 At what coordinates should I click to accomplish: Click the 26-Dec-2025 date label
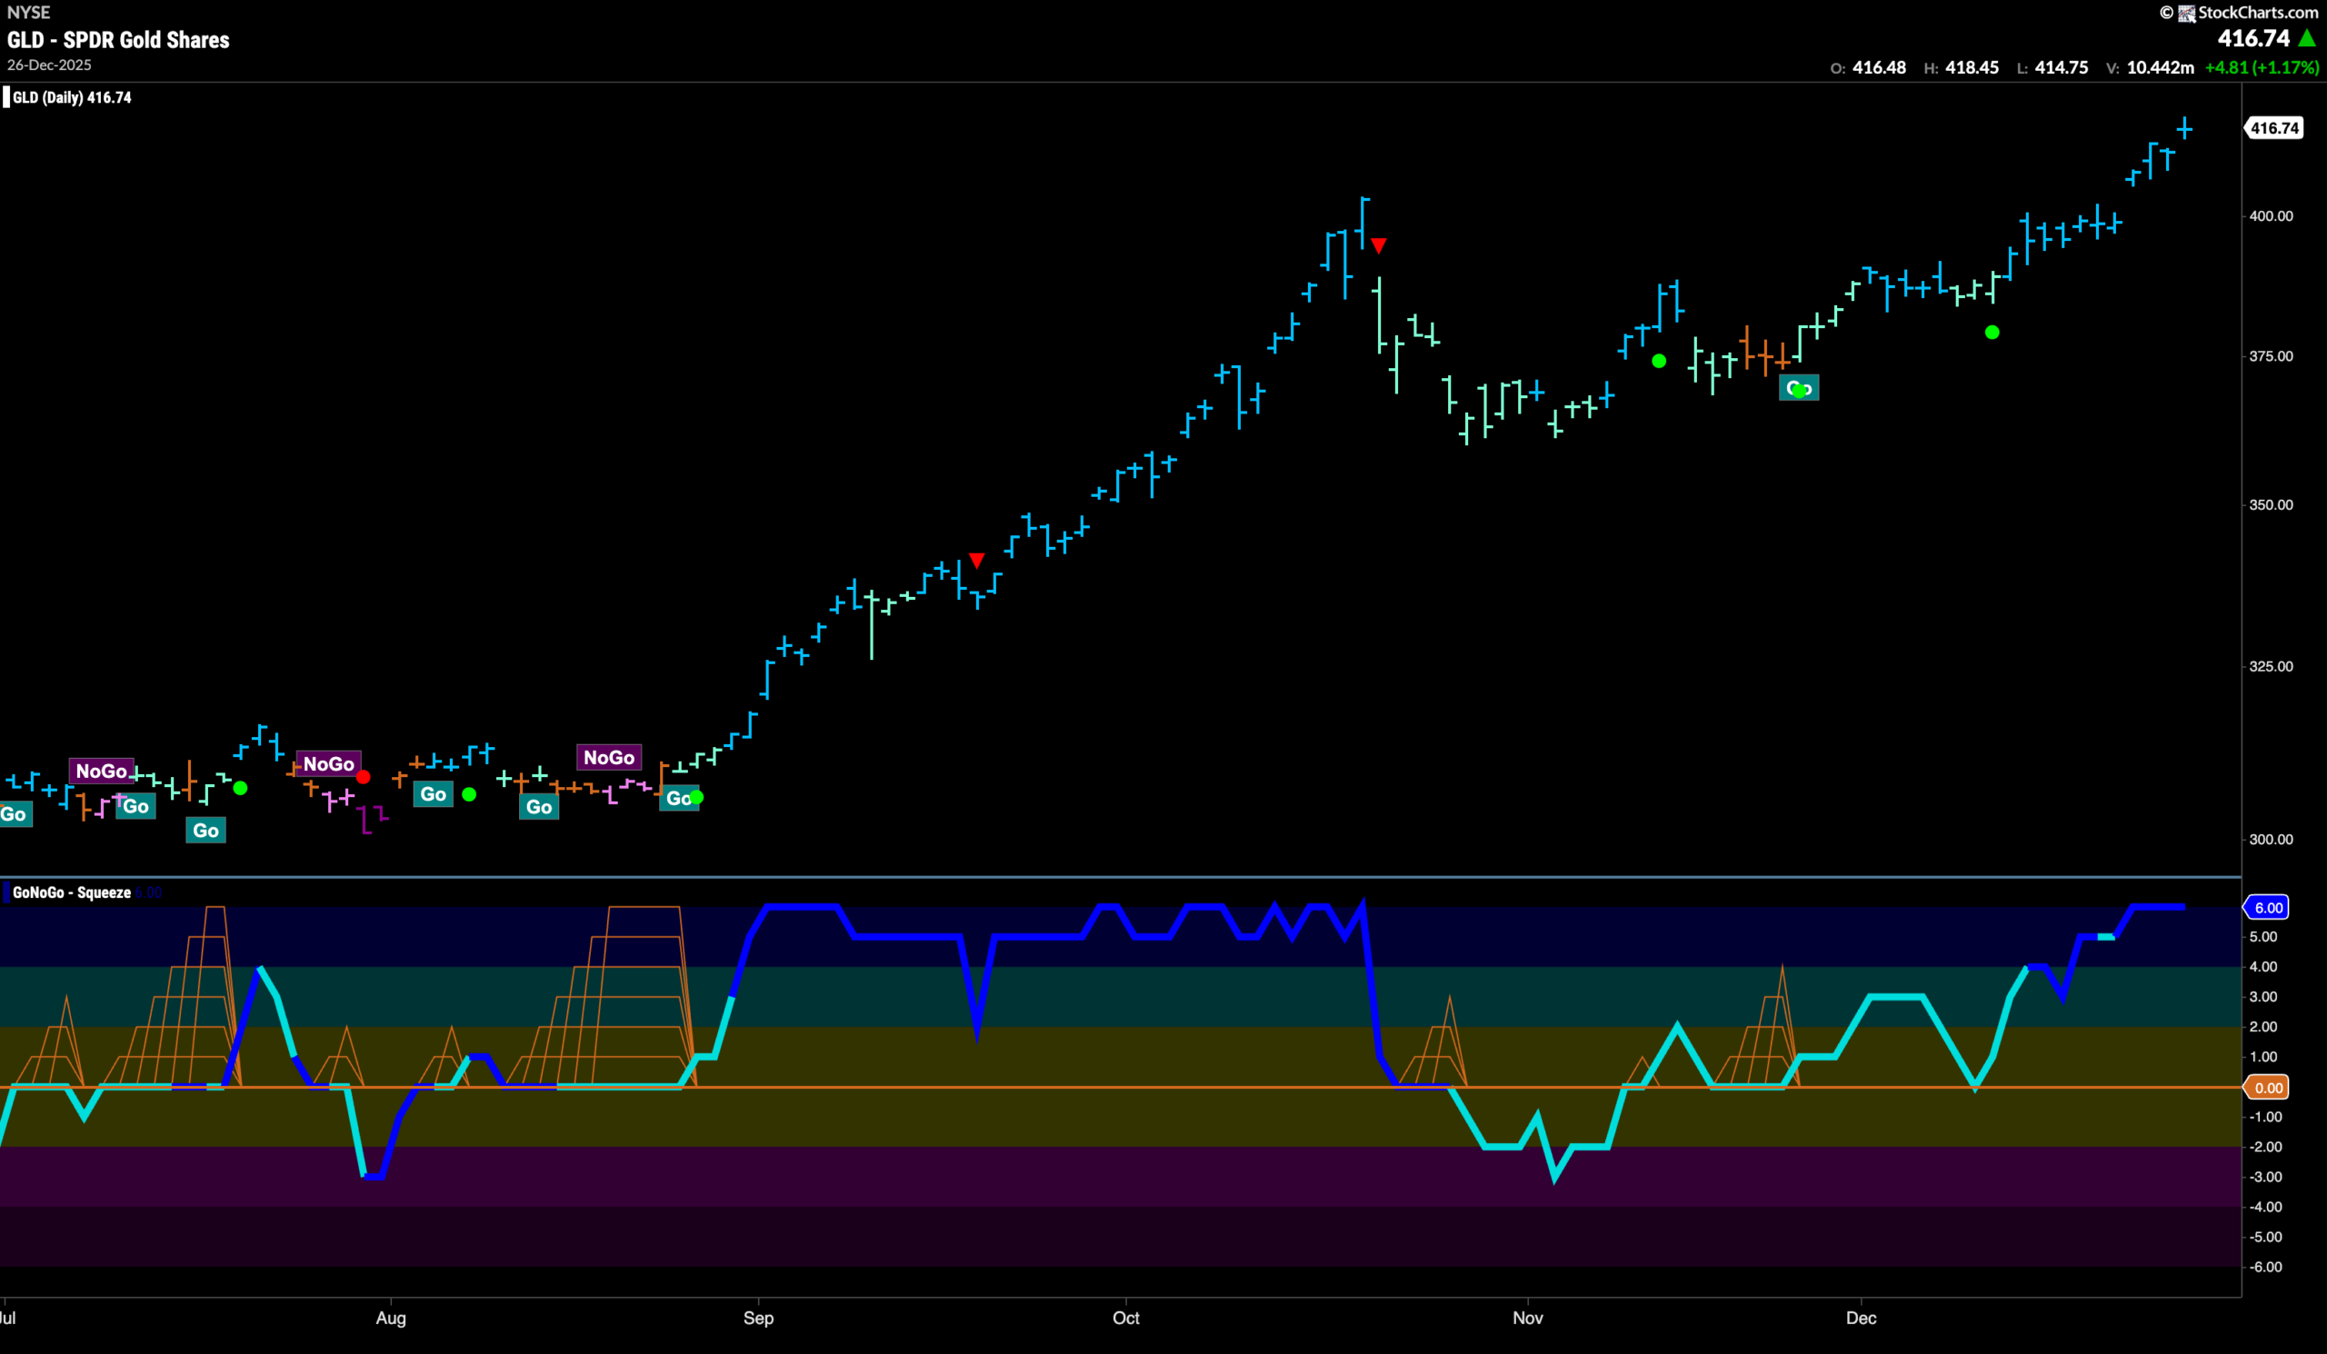coord(49,65)
